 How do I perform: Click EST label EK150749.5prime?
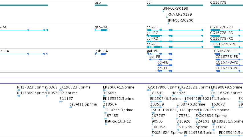tap(166, 99)
